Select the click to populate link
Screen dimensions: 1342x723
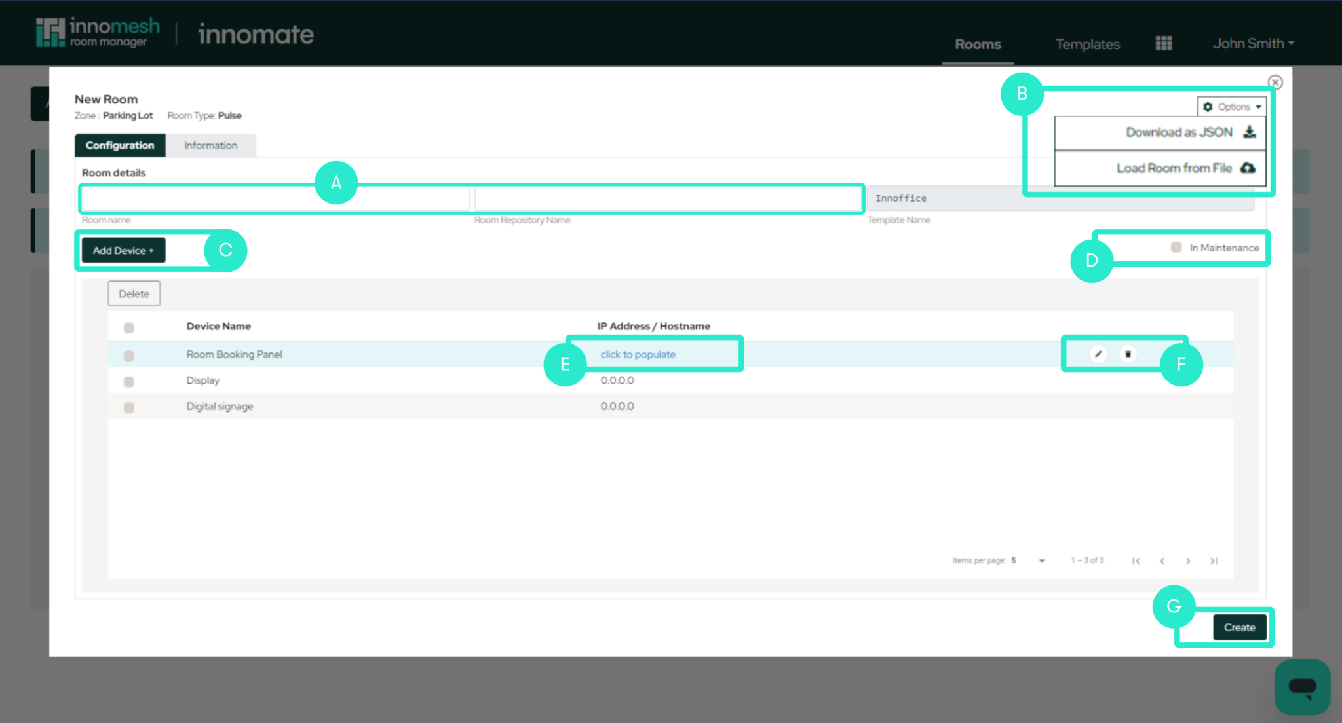637,354
